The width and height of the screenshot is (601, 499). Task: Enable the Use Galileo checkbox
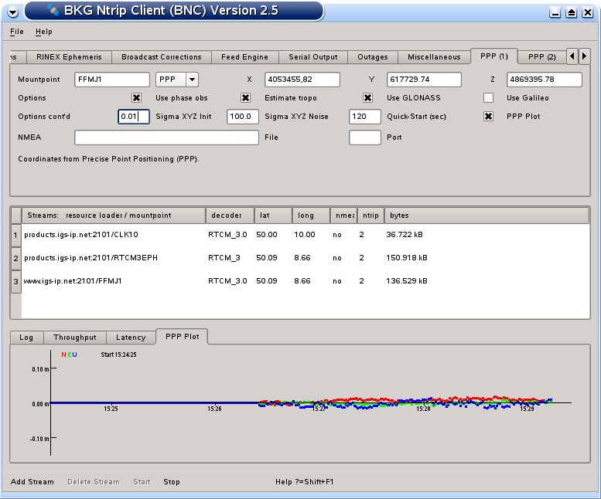[x=488, y=98]
